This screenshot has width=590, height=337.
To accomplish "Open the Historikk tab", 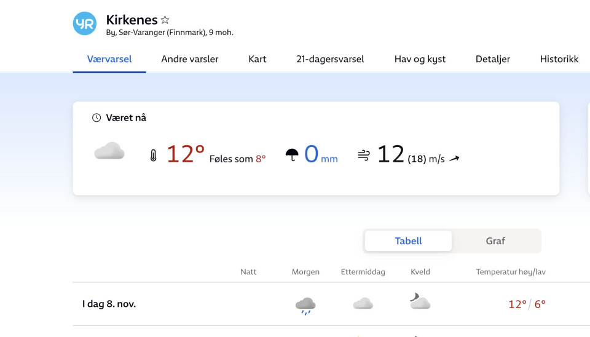I will (x=559, y=59).
